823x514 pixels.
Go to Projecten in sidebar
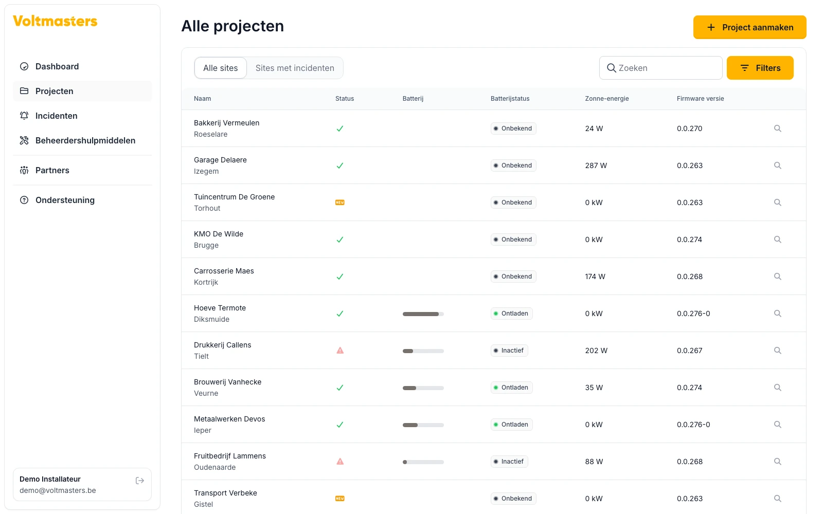coord(82,91)
